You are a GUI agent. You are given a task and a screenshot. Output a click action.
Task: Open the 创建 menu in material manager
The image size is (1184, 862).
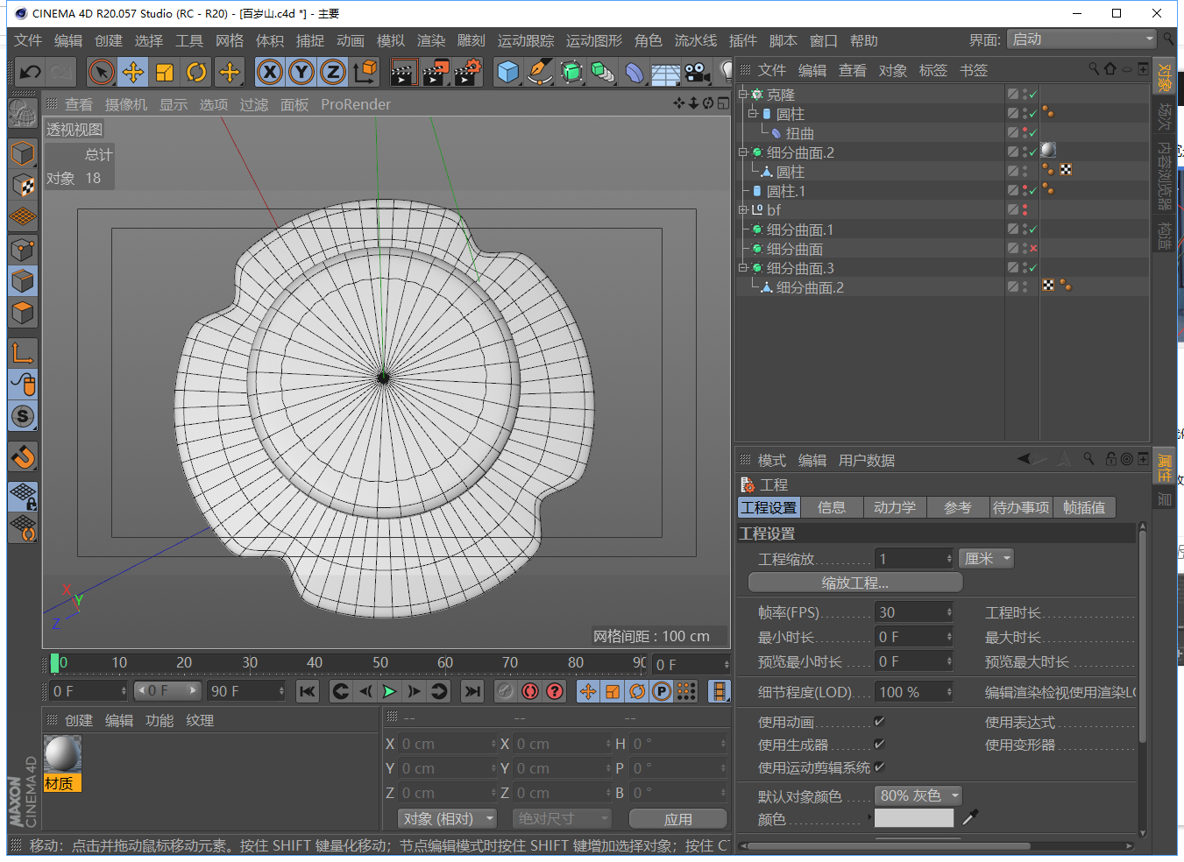[79, 720]
